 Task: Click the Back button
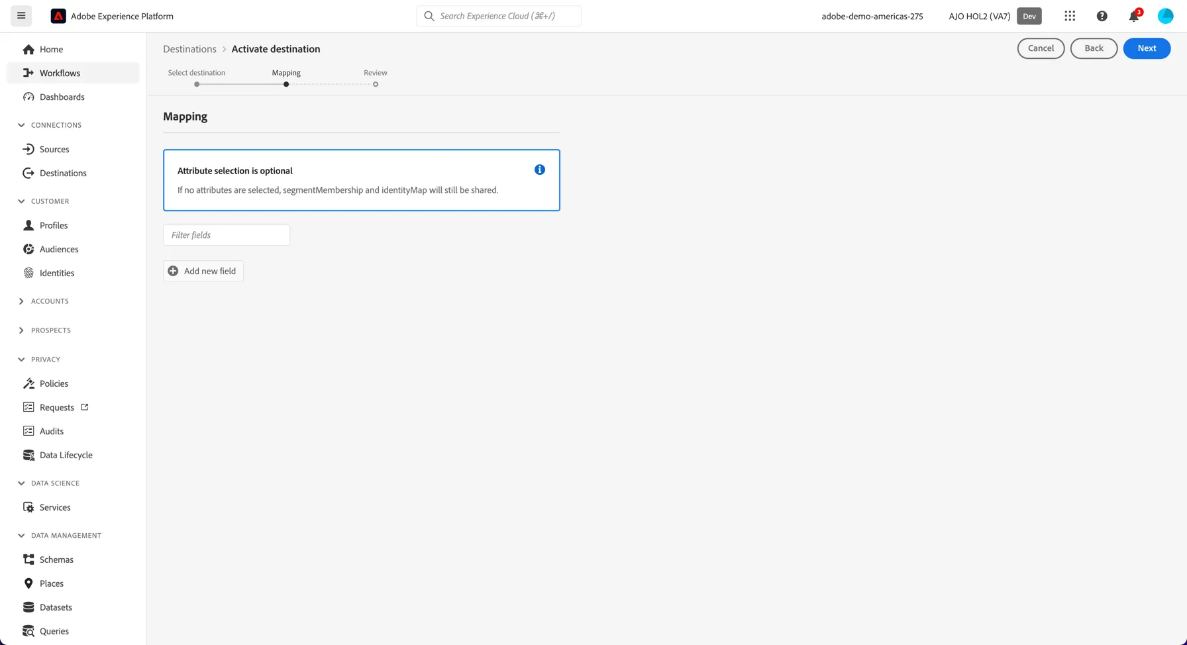(1094, 48)
